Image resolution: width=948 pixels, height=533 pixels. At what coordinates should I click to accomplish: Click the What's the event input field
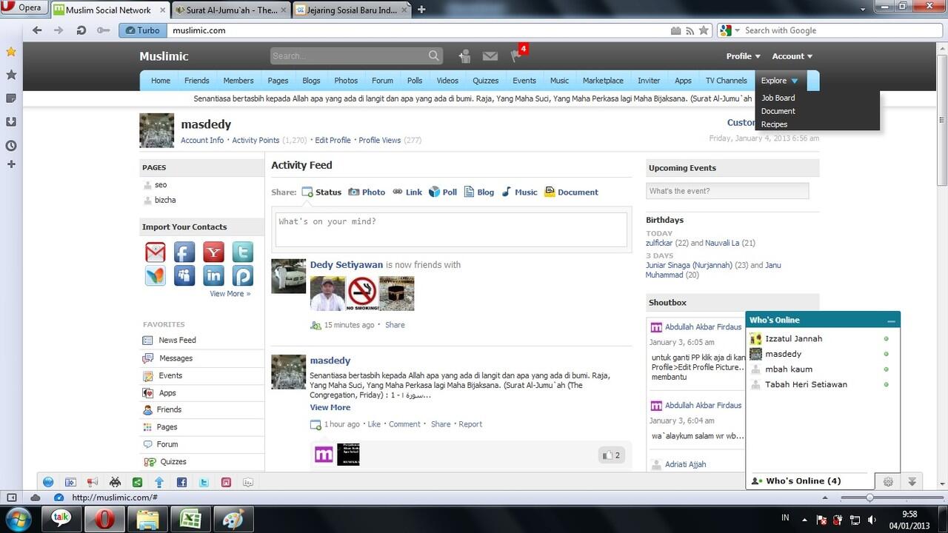727,191
